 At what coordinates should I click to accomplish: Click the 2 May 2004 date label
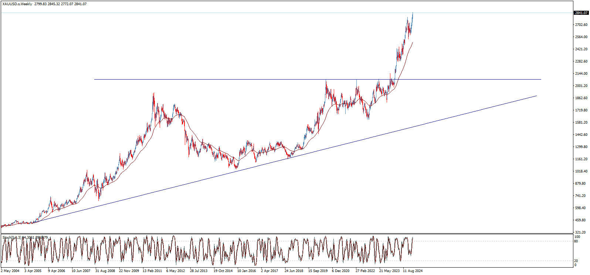pos(10,271)
